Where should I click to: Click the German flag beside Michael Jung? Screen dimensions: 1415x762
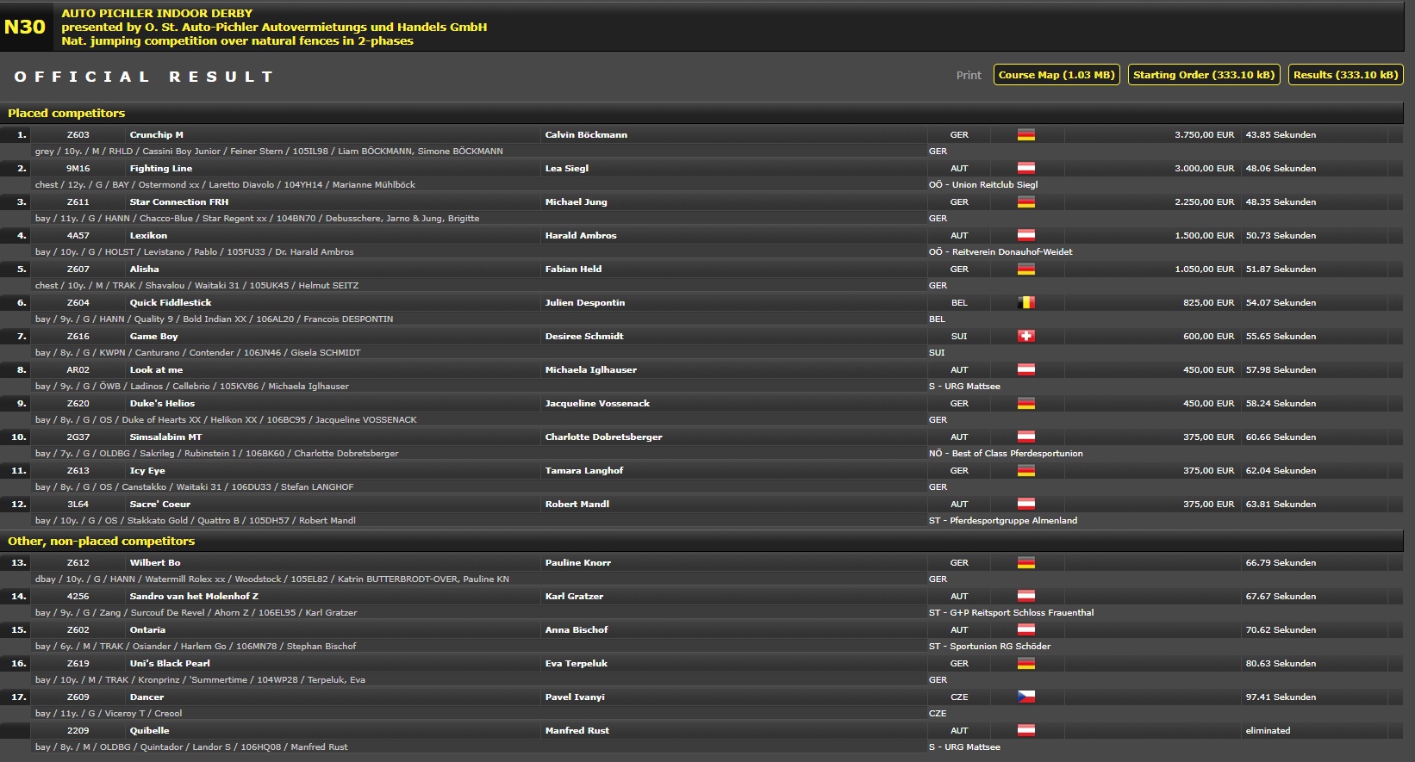pyautogui.click(x=1025, y=202)
